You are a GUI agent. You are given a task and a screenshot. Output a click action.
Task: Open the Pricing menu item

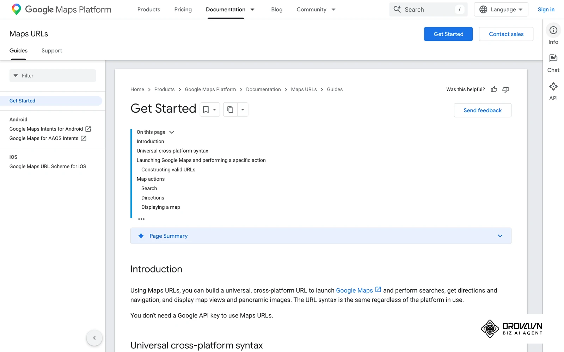click(x=183, y=10)
